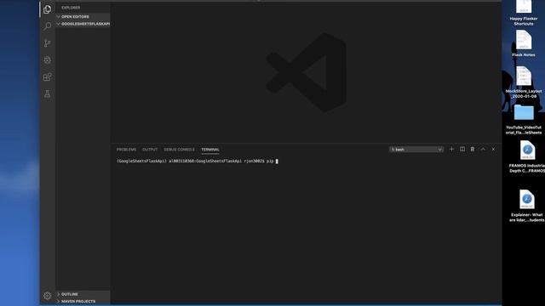Viewport: 545px width, 306px height.
Task: Select Happy Flasker Shortcuts desktop file
Action: coord(524,14)
